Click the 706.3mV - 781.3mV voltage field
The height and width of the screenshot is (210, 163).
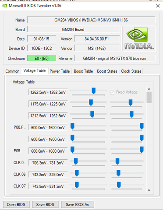coord(48,163)
